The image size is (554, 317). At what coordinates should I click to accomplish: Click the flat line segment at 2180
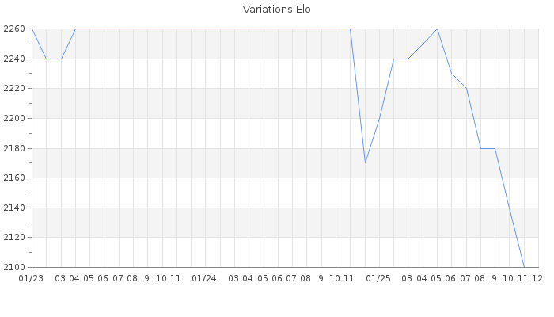click(488, 148)
